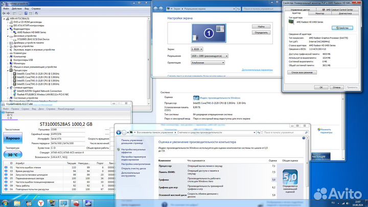Open the Разрешение 1920 × 1080 dropdown
Image resolution: width=368 pixels, height=207 pixels.
(210, 56)
